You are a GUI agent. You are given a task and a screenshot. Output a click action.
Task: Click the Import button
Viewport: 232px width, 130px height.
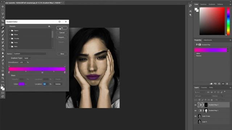[62, 37]
